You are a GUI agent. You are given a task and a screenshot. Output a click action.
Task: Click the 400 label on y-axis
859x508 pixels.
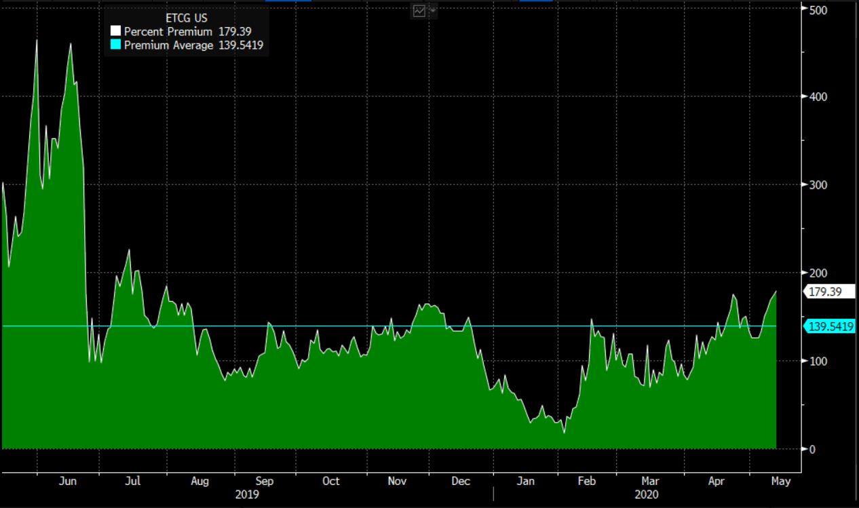817,97
